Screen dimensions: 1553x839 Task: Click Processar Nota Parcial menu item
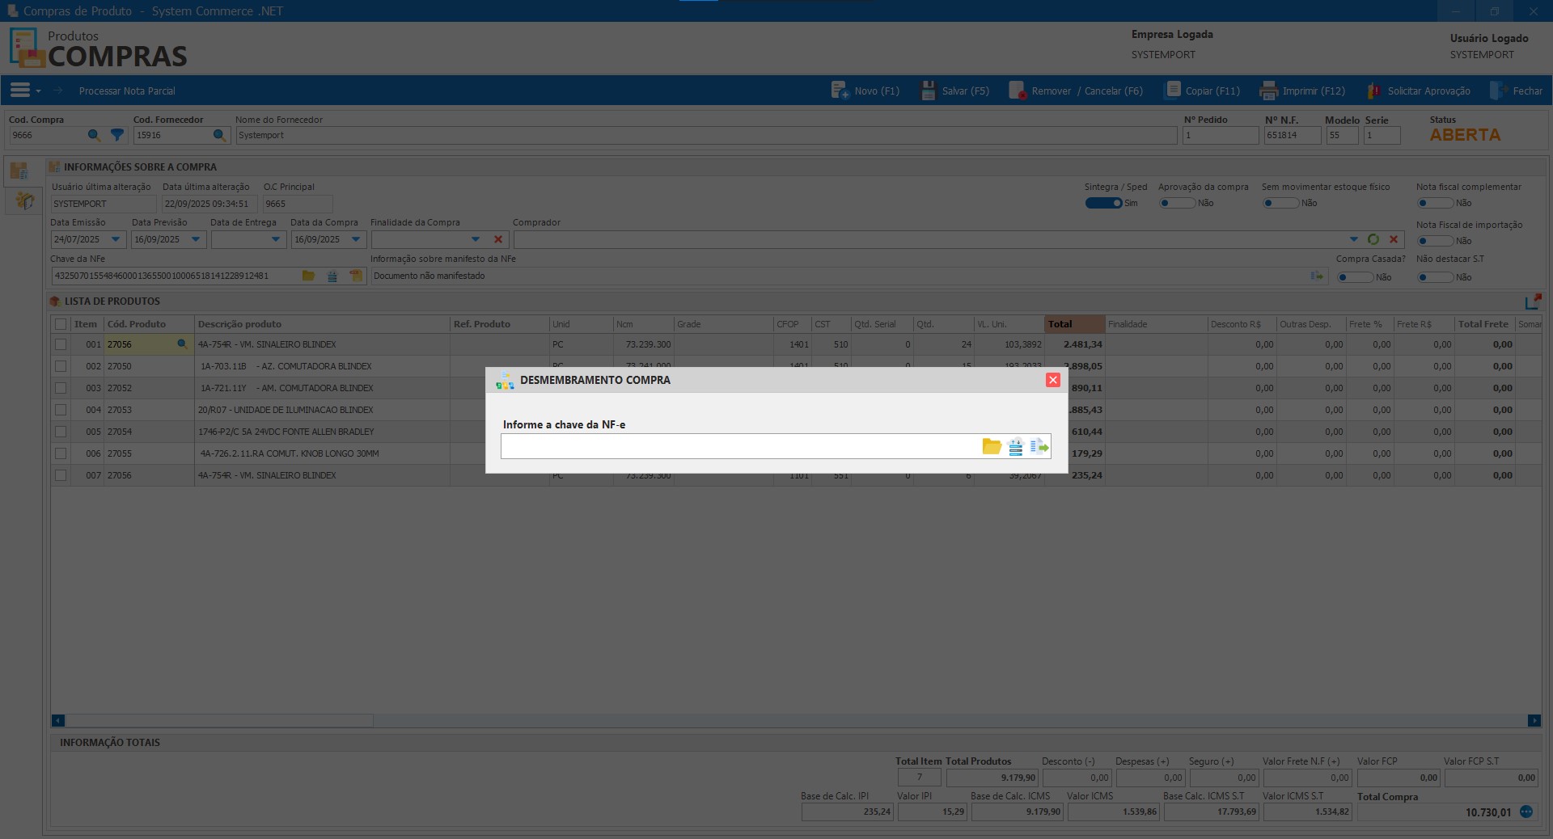tap(127, 91)
